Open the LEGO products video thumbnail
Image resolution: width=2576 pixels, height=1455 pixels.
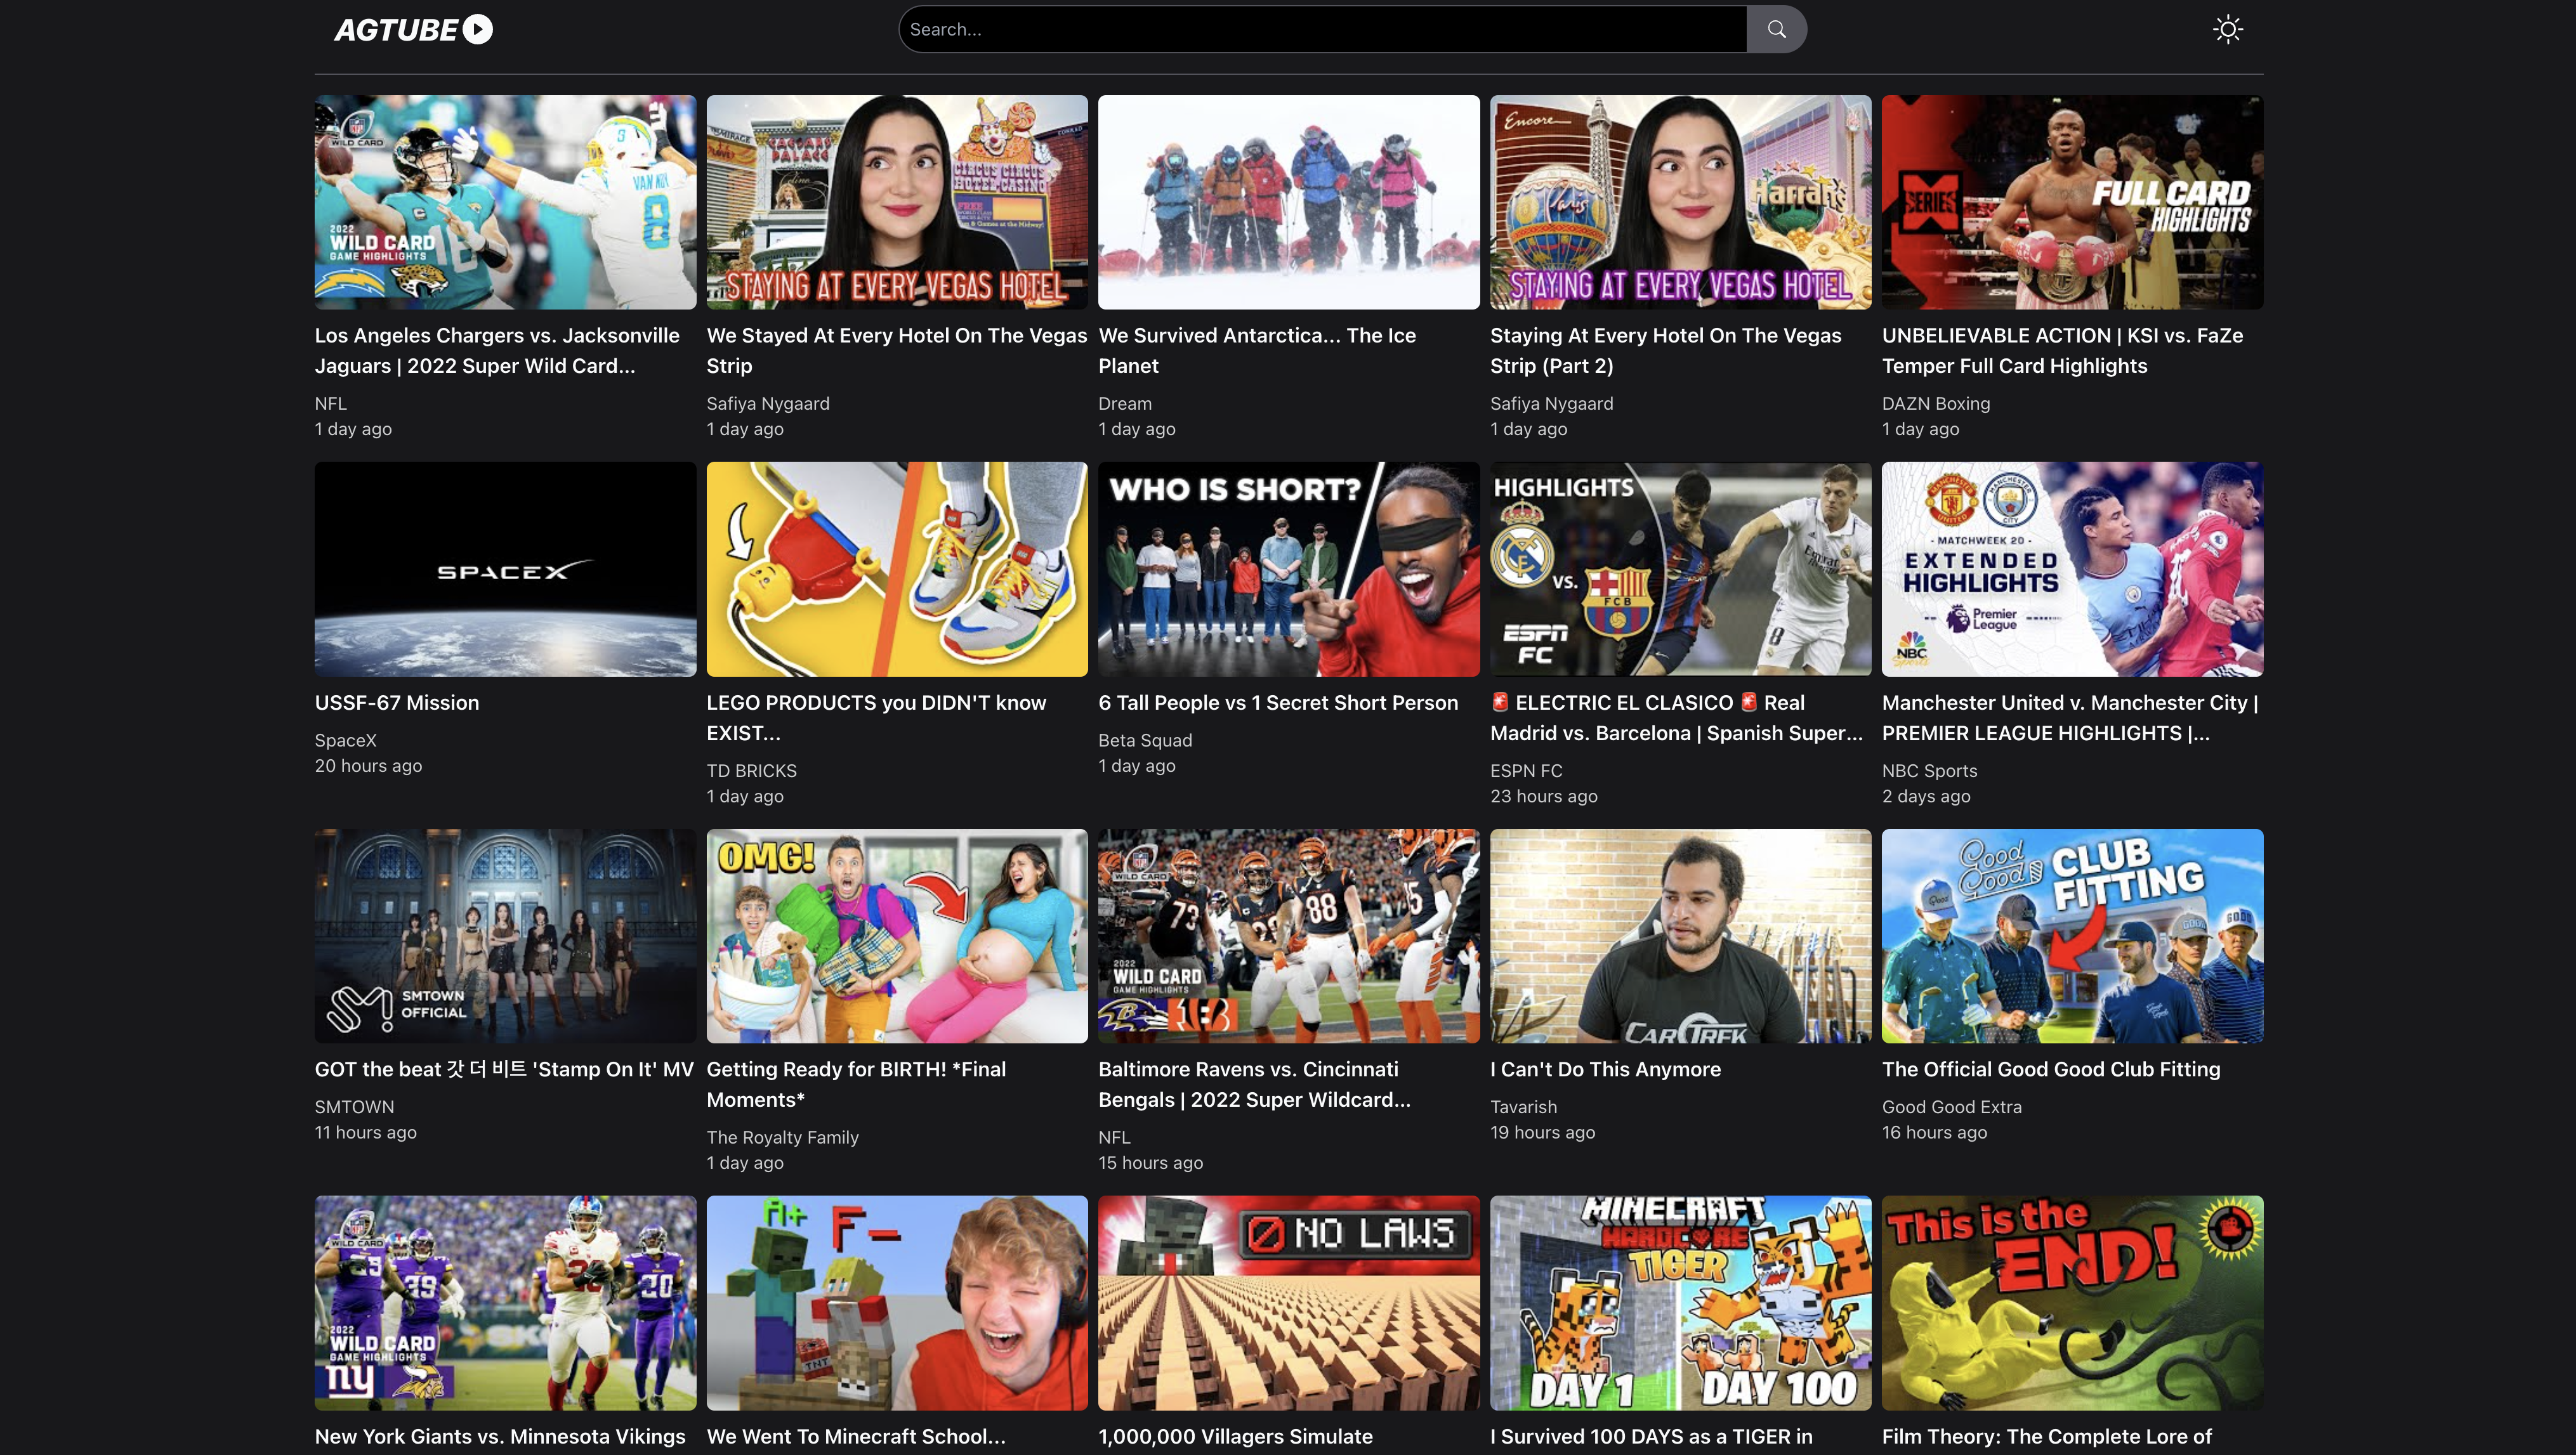[x=897, y=568]
